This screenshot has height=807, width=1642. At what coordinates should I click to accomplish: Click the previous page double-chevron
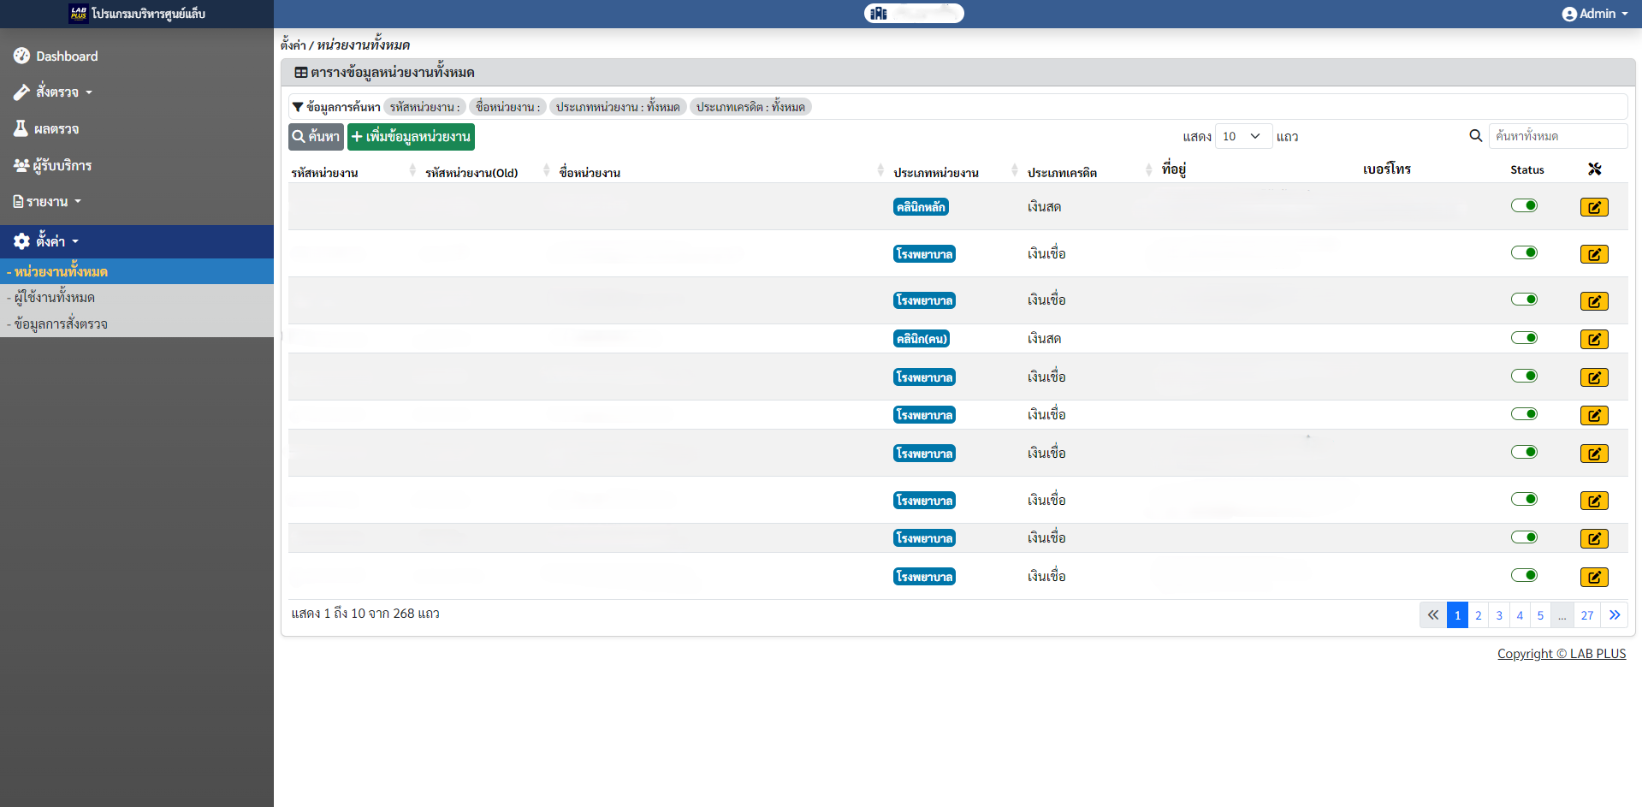tap(1432, 615)
